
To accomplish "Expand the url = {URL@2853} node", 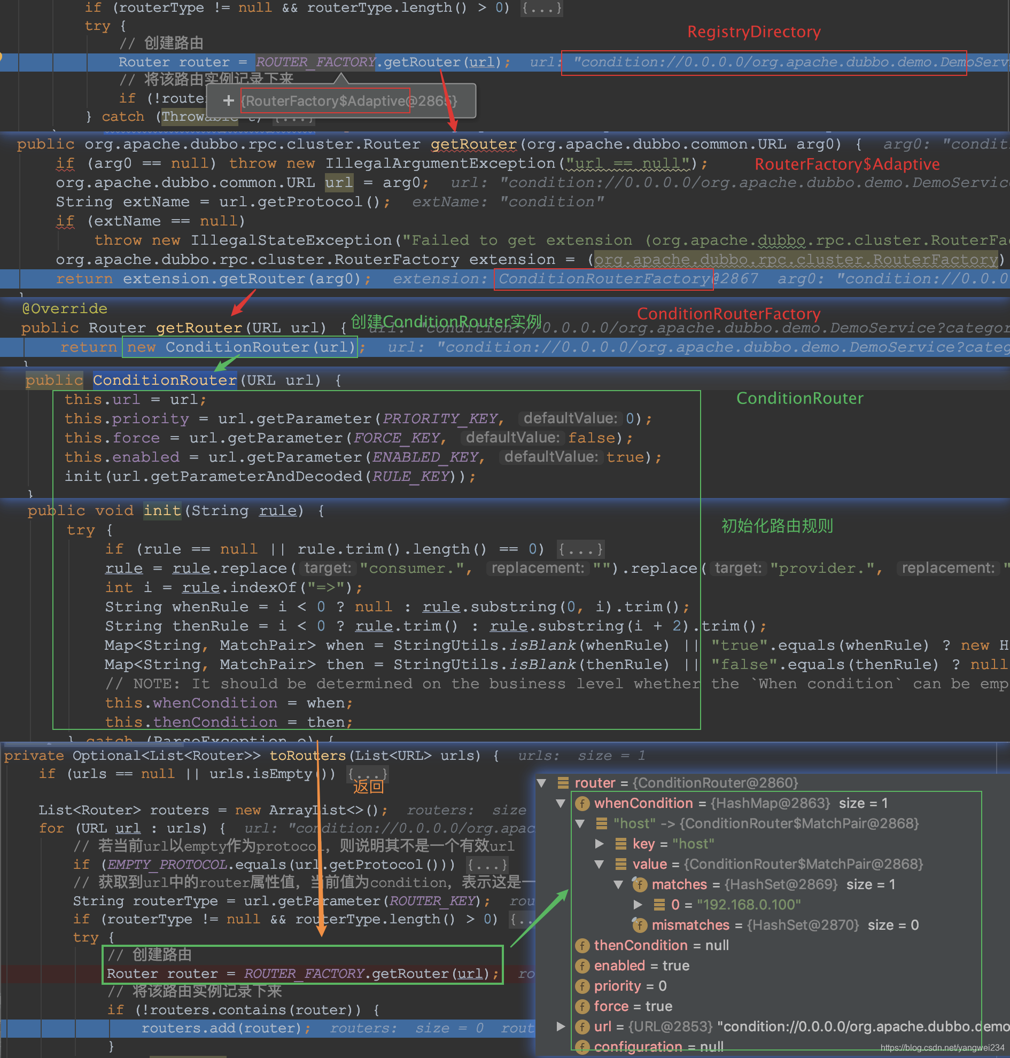I will [561, 1026].
